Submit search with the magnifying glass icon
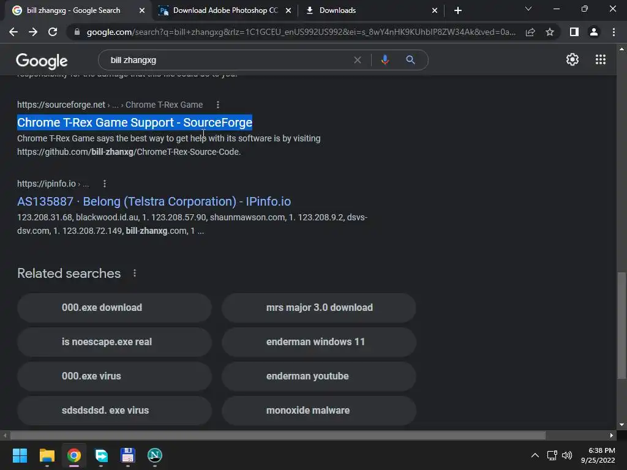This screenshot has height=470, width=627. pos(410,60)
